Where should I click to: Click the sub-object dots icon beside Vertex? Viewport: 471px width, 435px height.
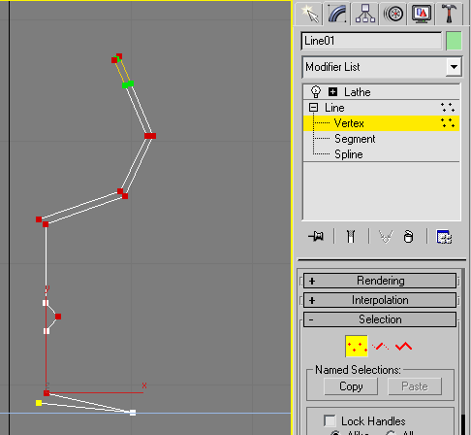click(x=448, y=123)
